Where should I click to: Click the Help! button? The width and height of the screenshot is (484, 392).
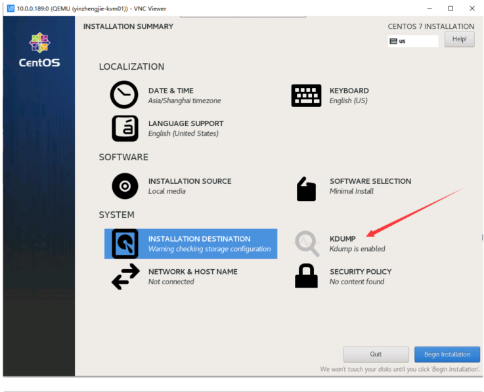(459, 39)
